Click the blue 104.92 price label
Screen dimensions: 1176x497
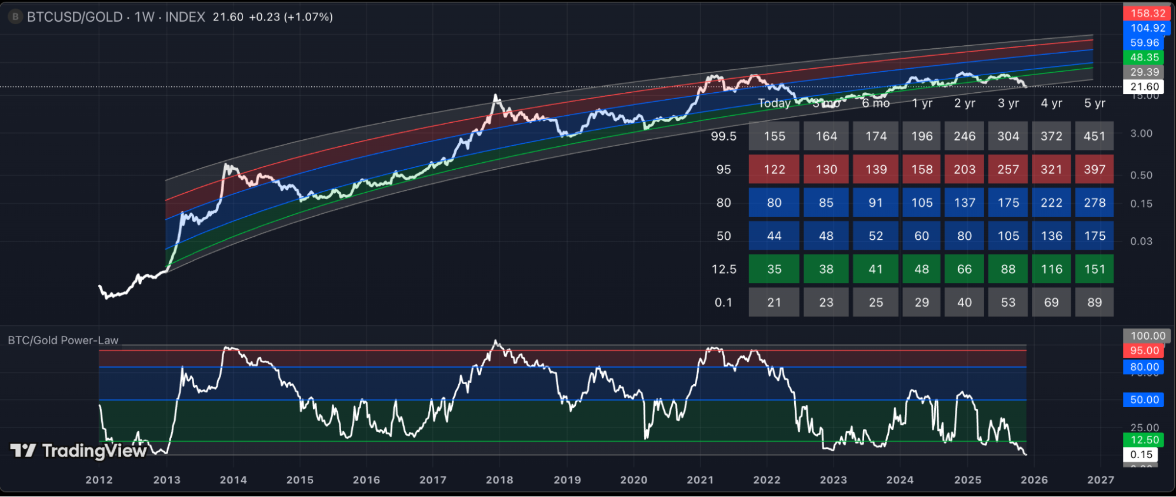(1147, 28)
